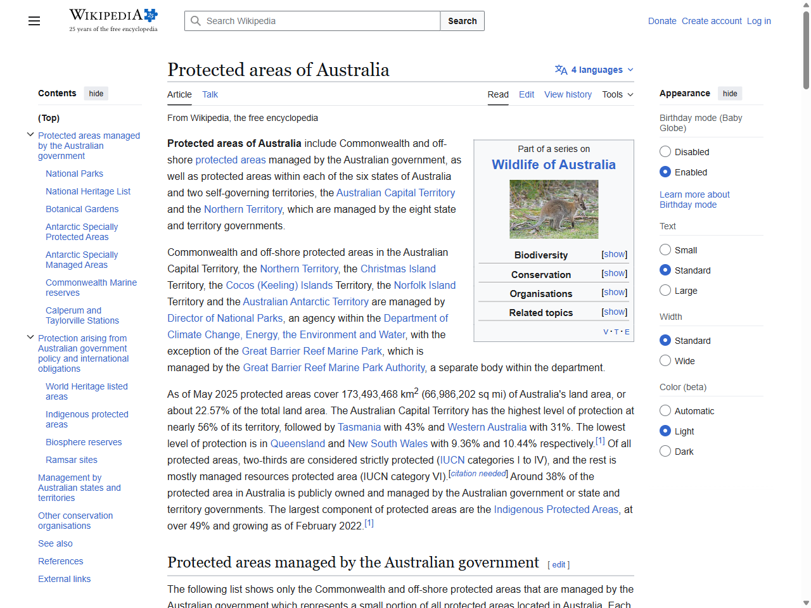811x608 pixels.
Task: Hide the Contents sidebar
Action: [x=96, y=93]
